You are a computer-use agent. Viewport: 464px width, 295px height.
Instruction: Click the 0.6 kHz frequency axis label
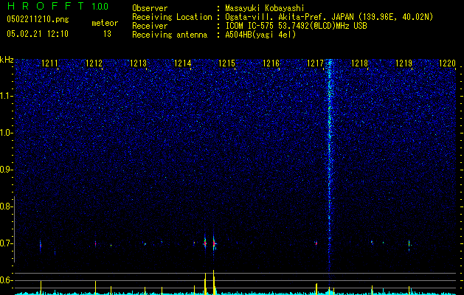coord(5,280)
